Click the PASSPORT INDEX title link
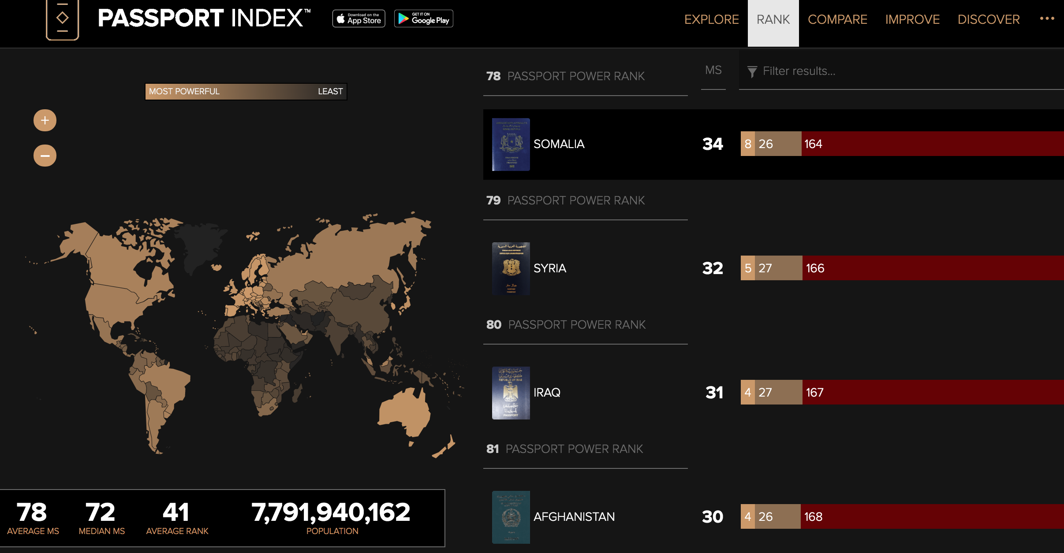Screen dimensions: 1064x553 pos(204,19)
